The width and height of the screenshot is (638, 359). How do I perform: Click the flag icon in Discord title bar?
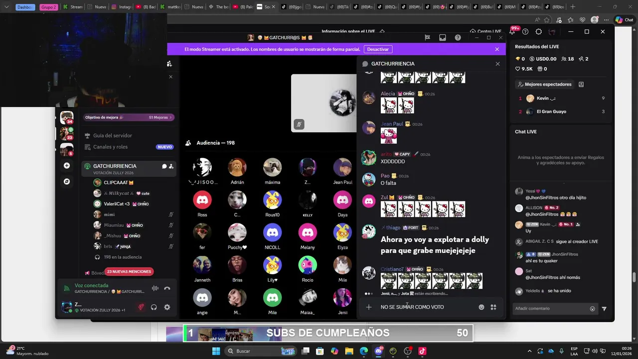(427, 37)
